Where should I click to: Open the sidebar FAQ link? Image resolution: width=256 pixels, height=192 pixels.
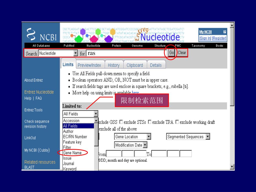point(39,98)
